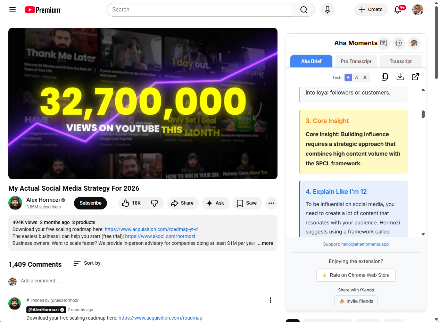Click pinned comment avatar of Alex Hormozi
The width and height of the screenshot is (439, 322).
(x=15, y=304)
